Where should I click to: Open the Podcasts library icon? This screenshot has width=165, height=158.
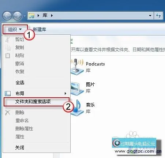coord(77,67)
